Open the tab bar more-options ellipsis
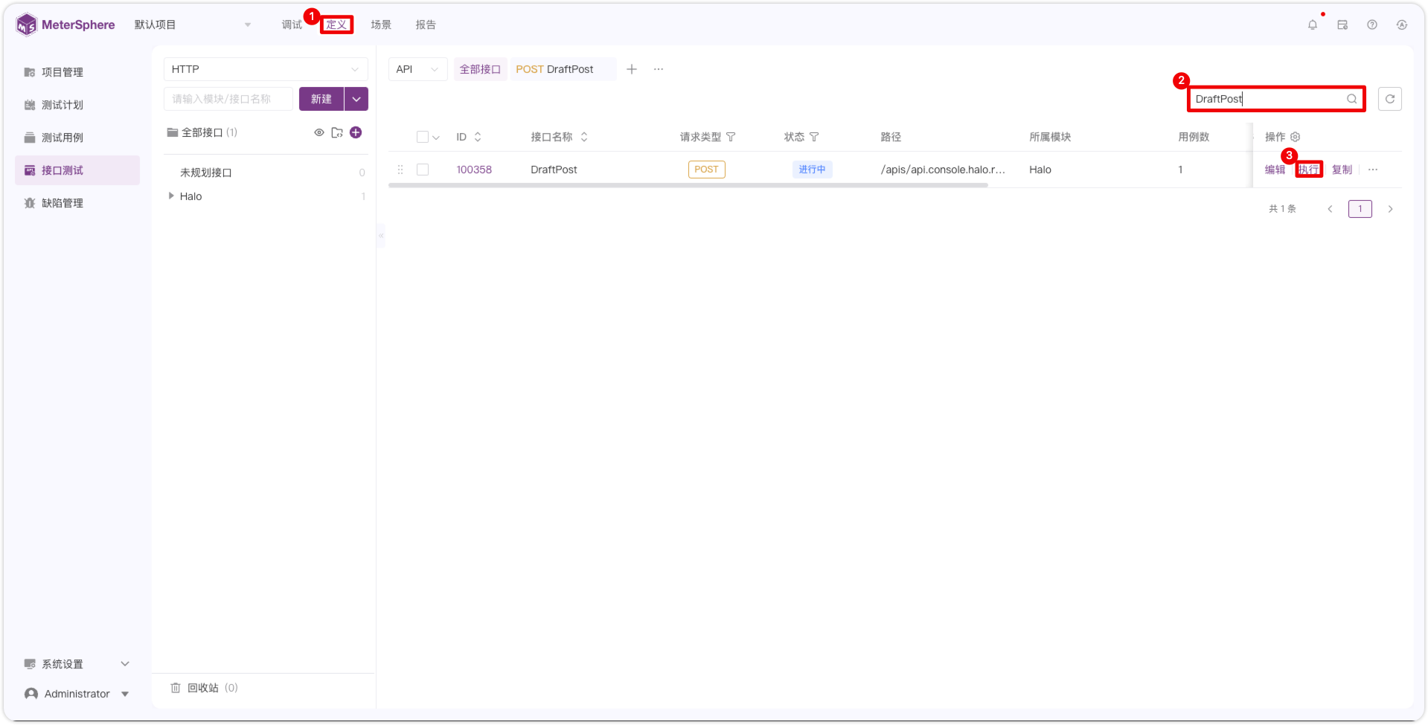The height and width of the screenshot is (725, 1428). [x=659, y=69]
